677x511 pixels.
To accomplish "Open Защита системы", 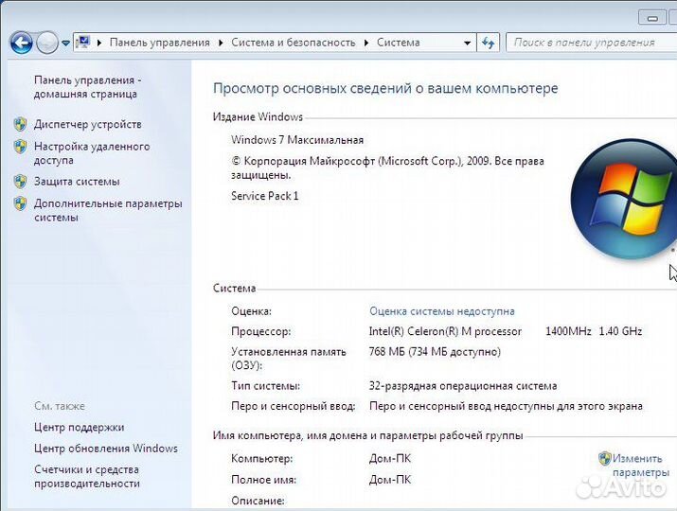I will 77,182.
